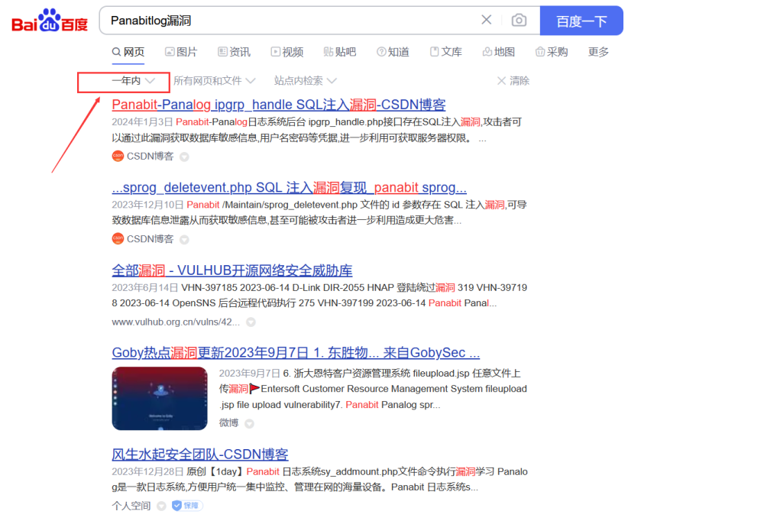Clear the search box with the X icon
Image resolution: width=764 pixels, height=524 pixels.
(x=486, y=20)
